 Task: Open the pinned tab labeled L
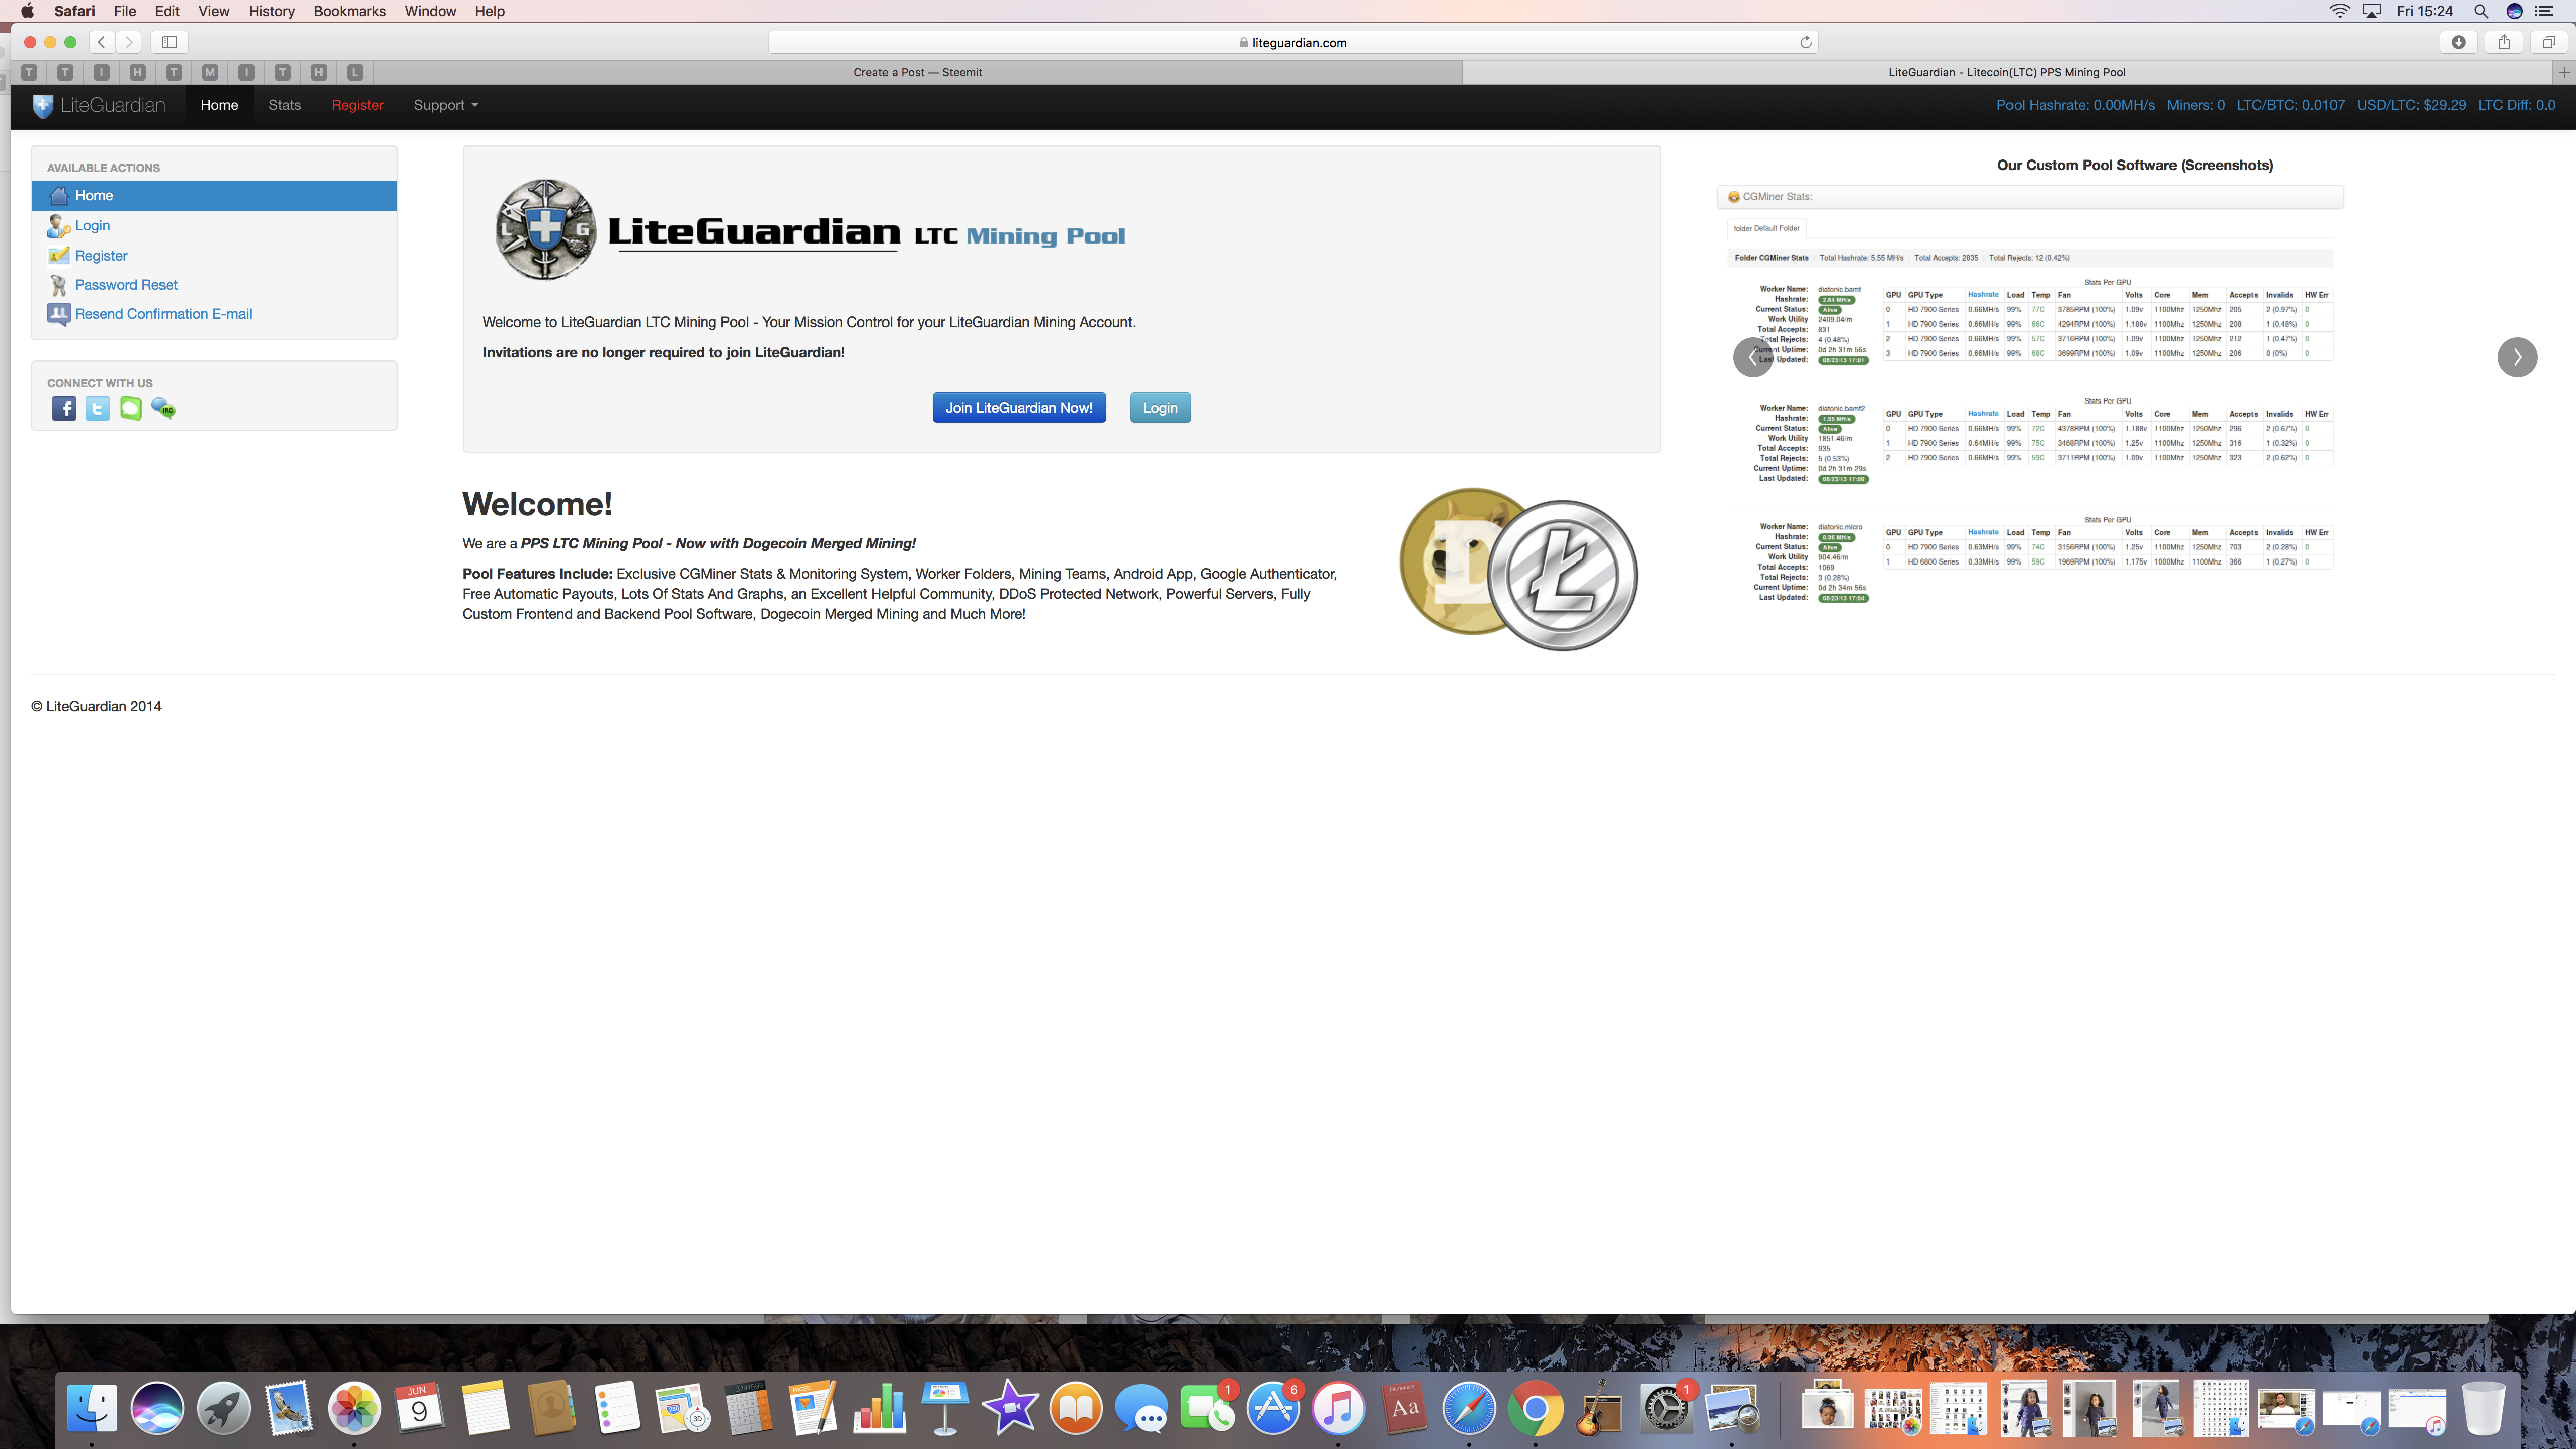(355, 72)
